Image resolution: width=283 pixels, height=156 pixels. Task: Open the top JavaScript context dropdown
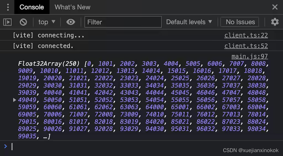(47, 22)
